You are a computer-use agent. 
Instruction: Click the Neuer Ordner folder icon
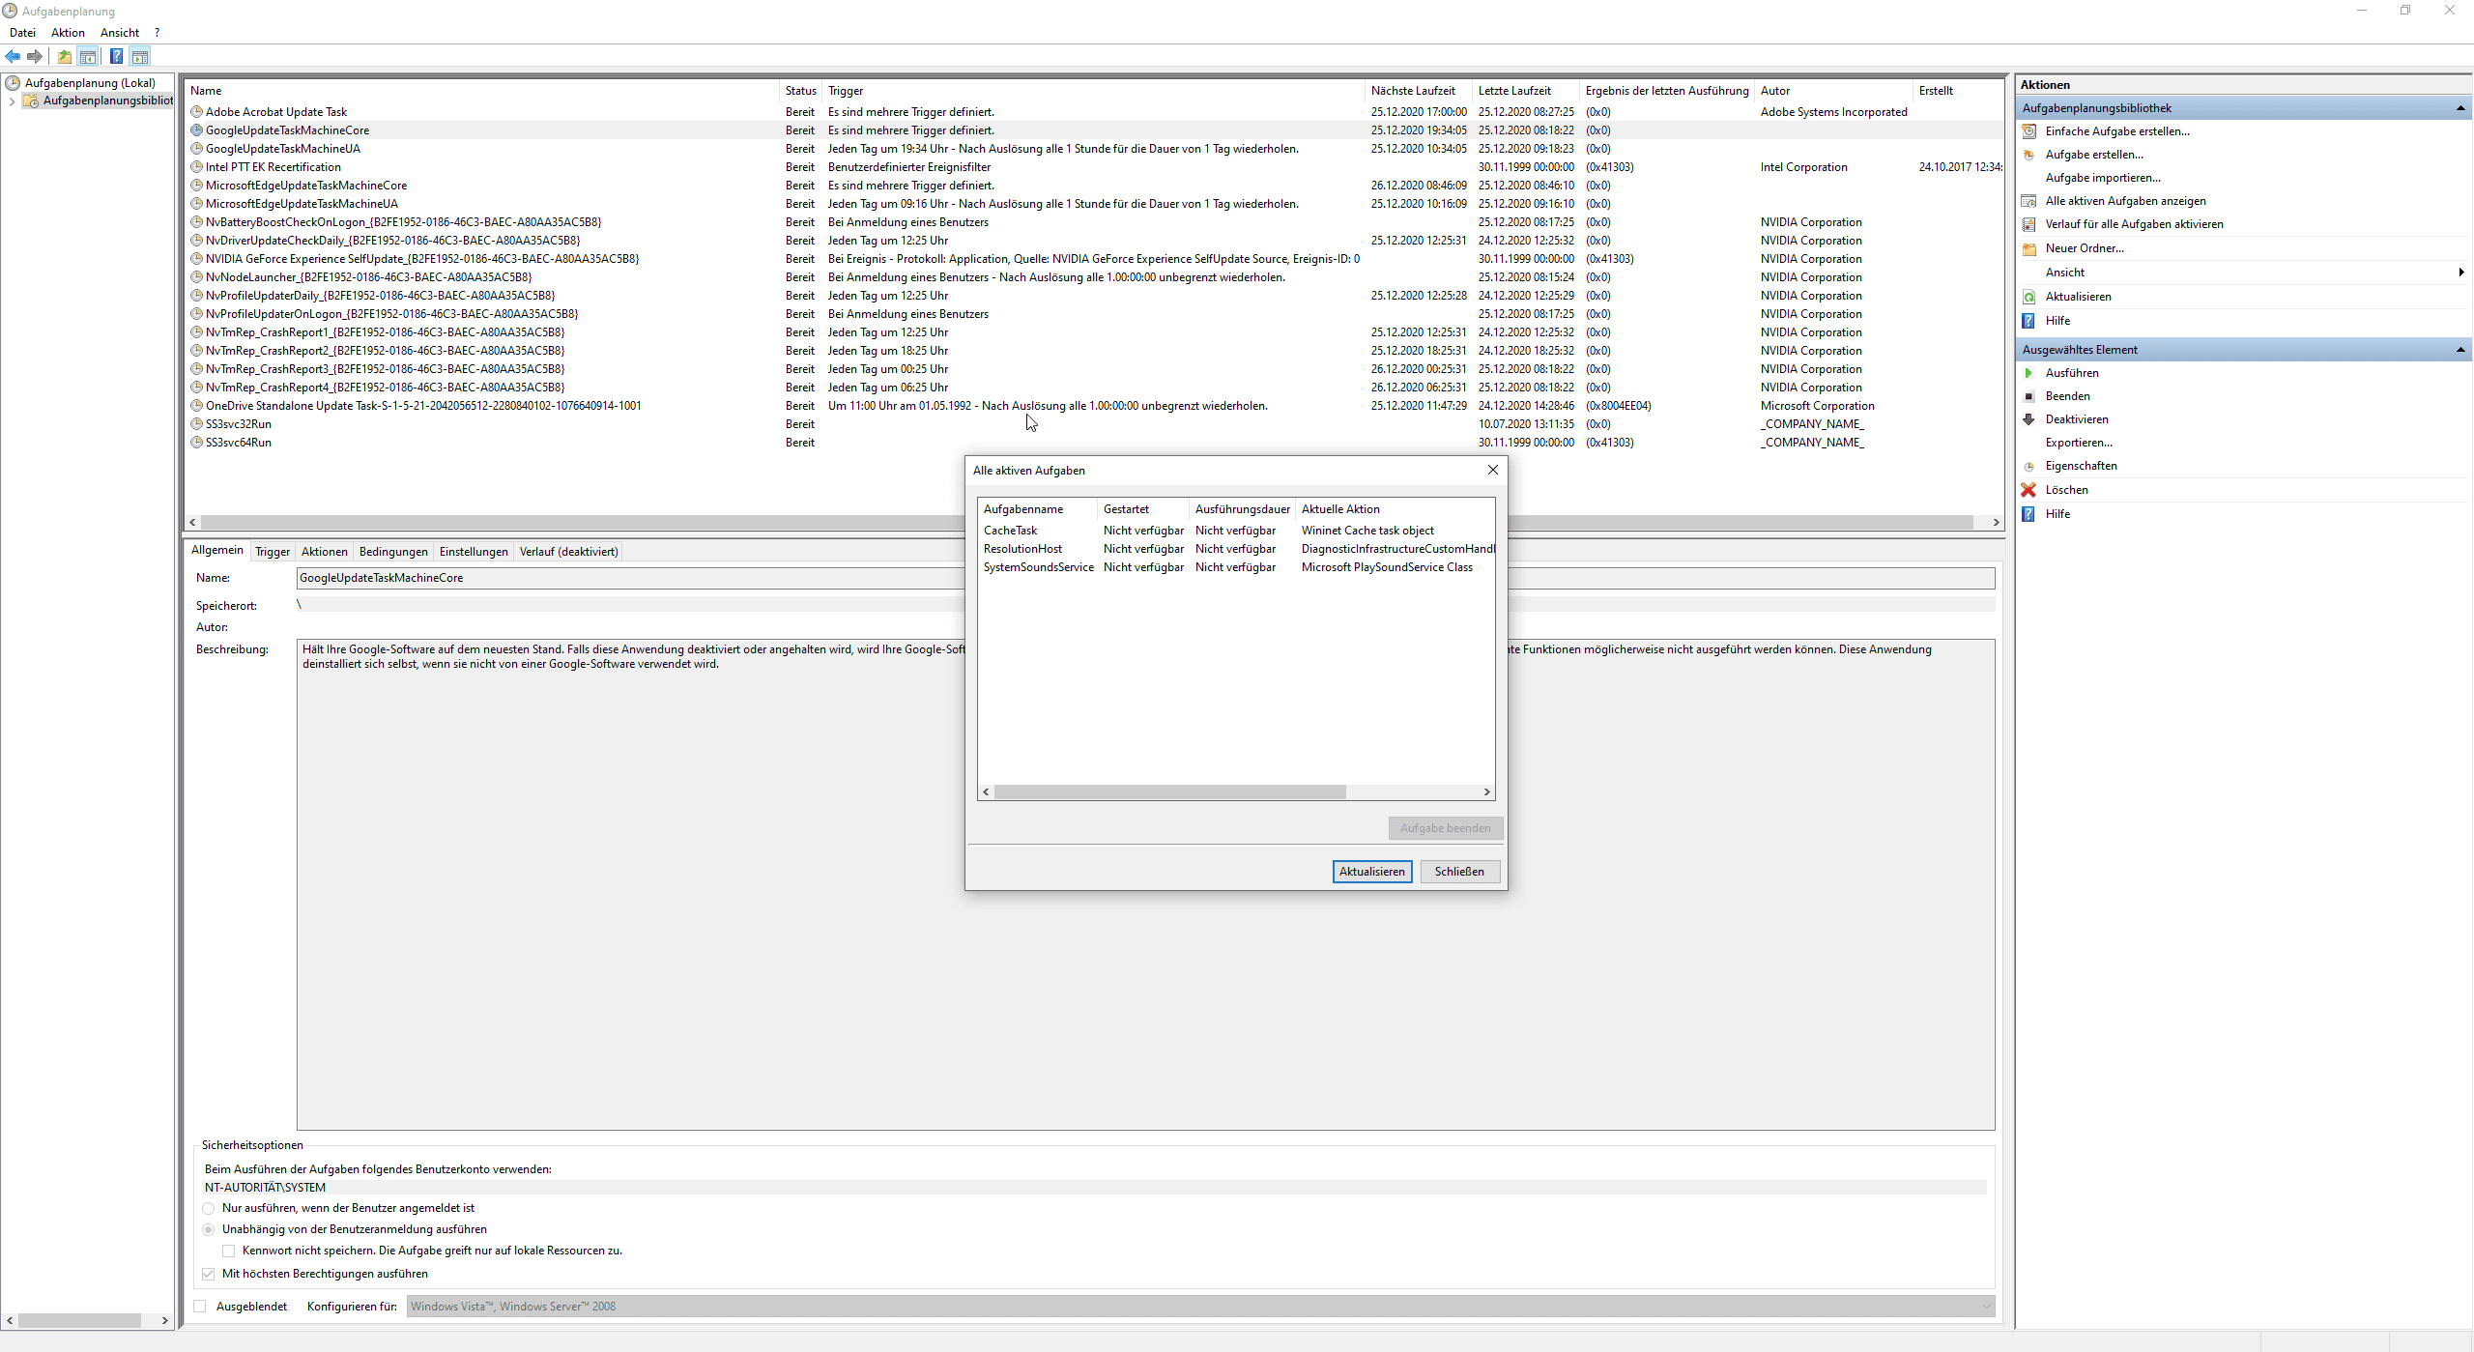point(2028,248)
